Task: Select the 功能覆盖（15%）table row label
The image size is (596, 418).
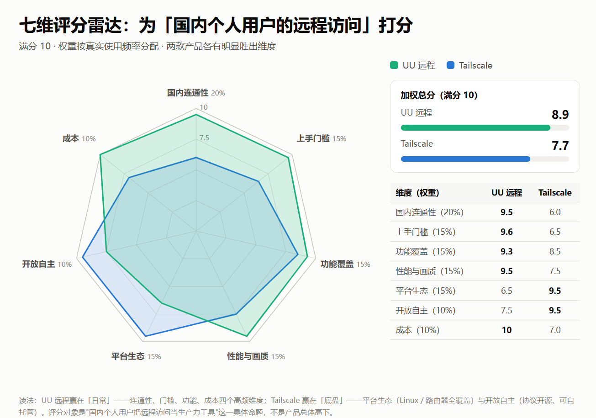Action: coord(426,251)
